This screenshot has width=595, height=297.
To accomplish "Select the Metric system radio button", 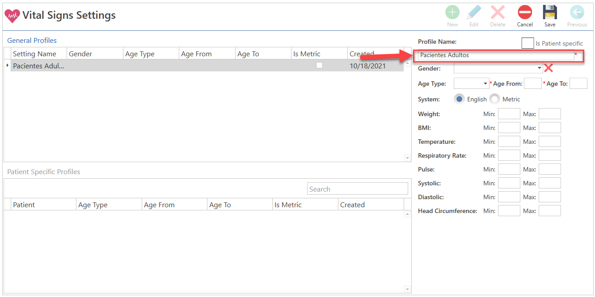I will point(494,99).
